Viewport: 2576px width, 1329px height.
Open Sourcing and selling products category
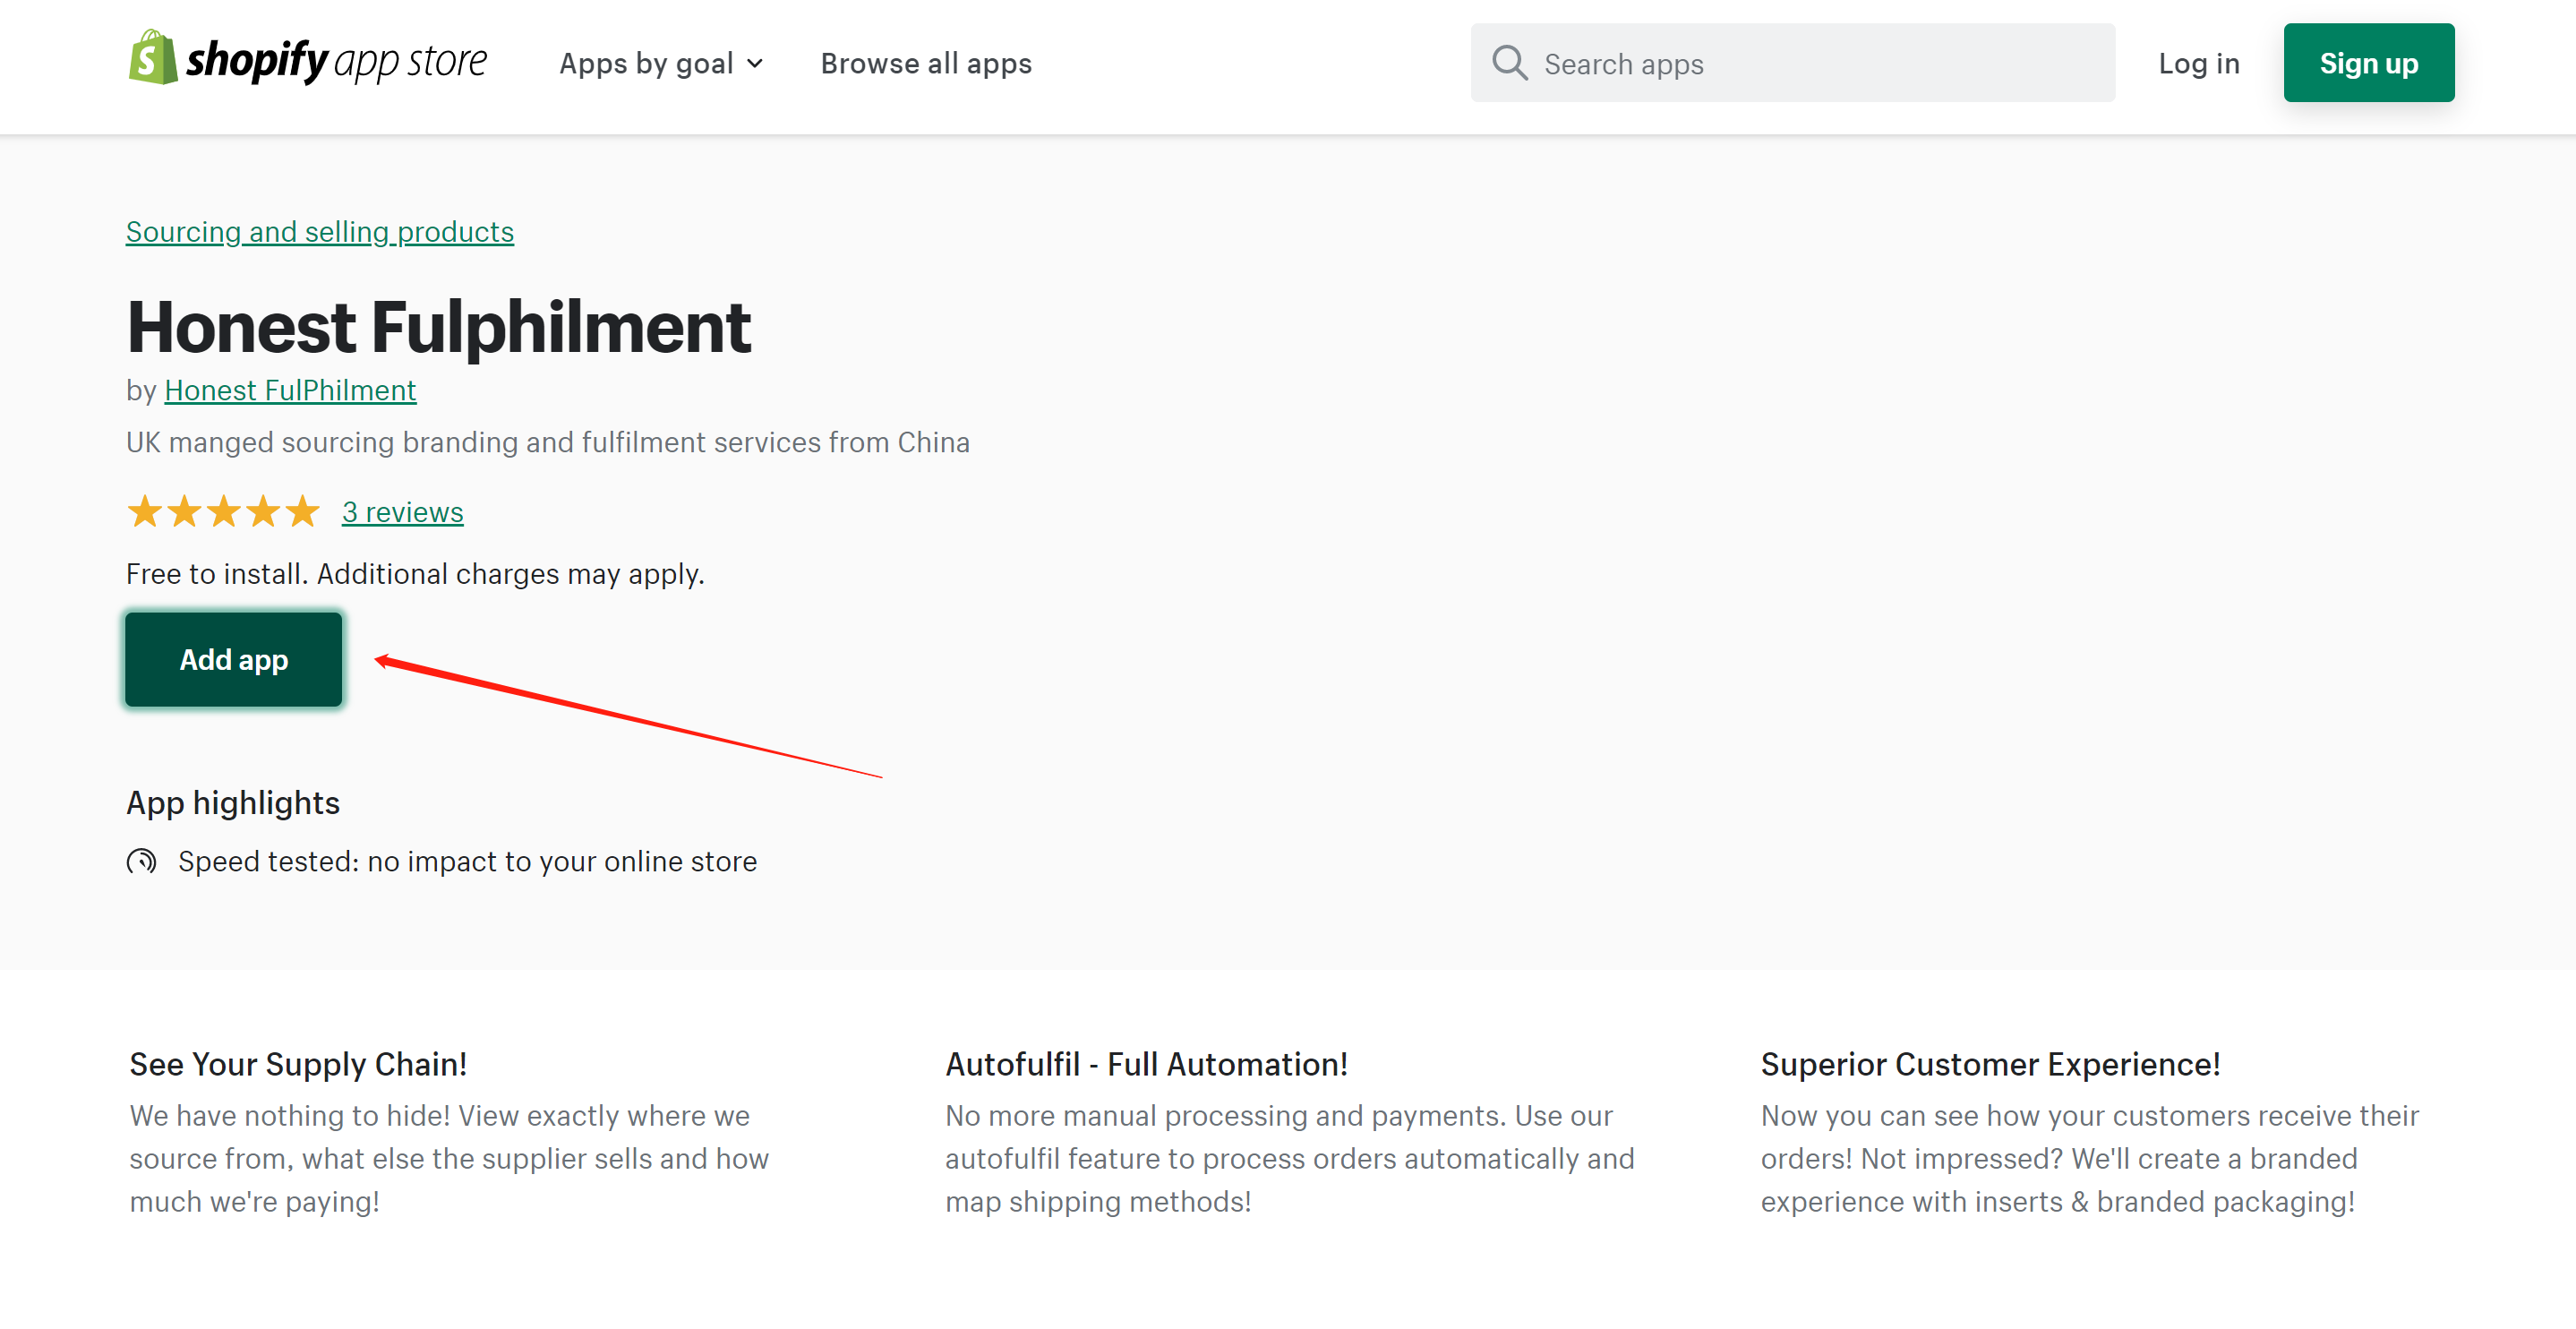320,232
